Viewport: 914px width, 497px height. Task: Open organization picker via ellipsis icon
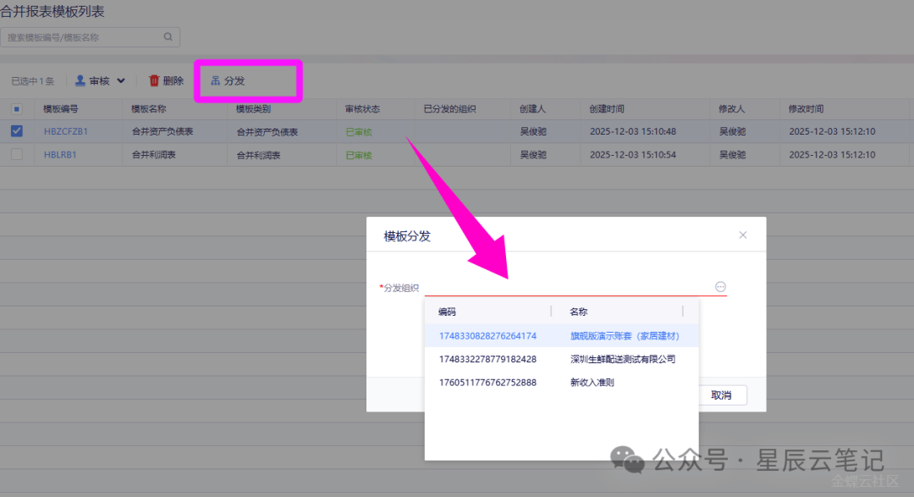coord(720,287)
